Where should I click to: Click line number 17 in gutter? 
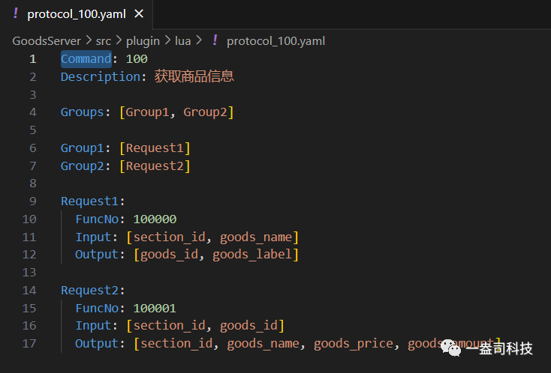[x=29, y=344]
